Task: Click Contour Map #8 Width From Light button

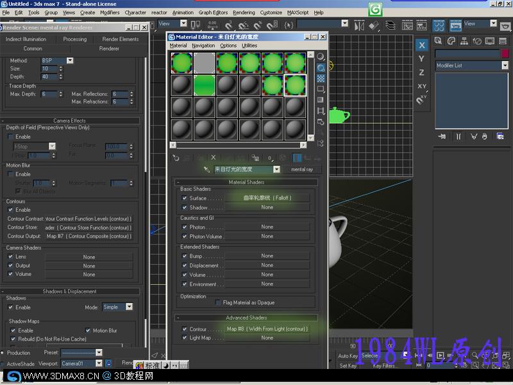Action: tap(267, 329)
